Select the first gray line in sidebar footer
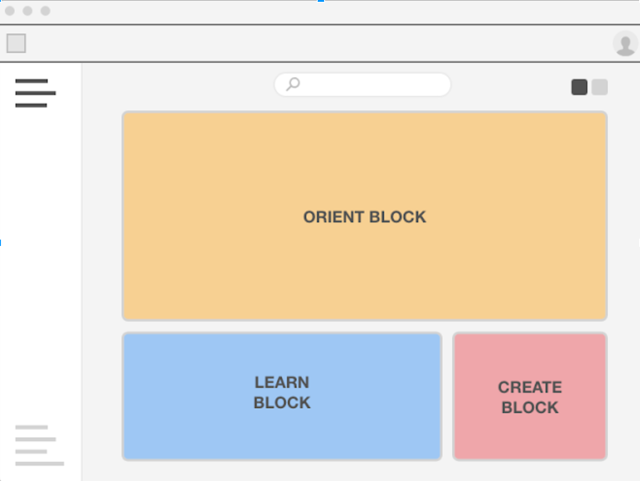 (x=31, y=427)
